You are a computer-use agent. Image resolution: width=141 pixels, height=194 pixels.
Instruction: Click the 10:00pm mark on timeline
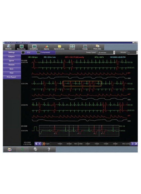pyautogui.click(x=69, y=144)
